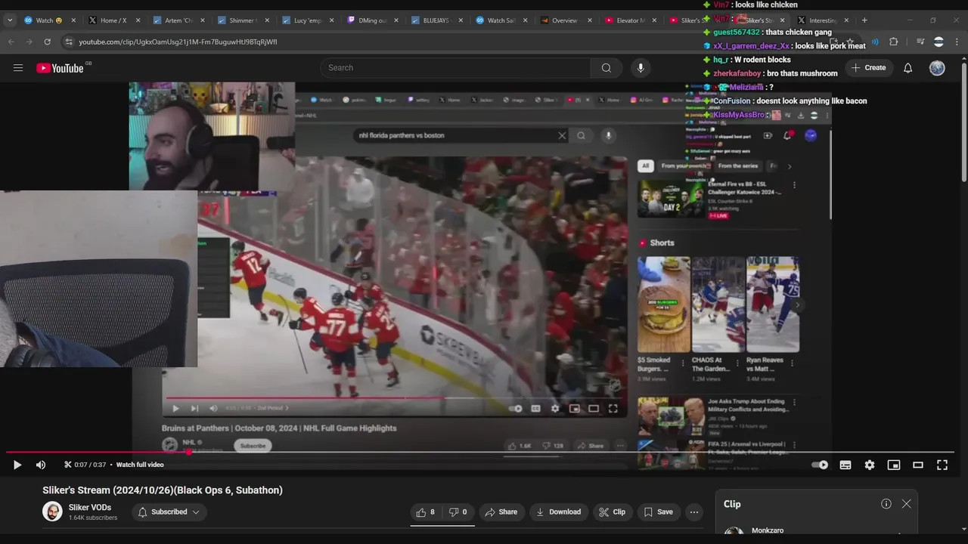Toggle autoplay switch in player controls
This screenshot has width=968, height=544.
(820, 465)
